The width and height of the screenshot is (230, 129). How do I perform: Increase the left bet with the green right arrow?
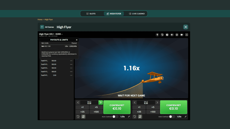pos(101,103)
